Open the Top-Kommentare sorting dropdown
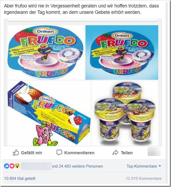Viewport: 171px width, 187px height. [144, 166]
